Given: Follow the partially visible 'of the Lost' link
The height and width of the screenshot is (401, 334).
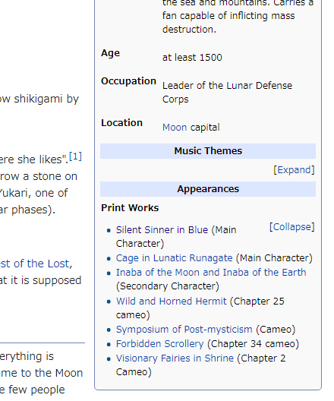Looking at the screenshot, I should click(x=36, y=264).
